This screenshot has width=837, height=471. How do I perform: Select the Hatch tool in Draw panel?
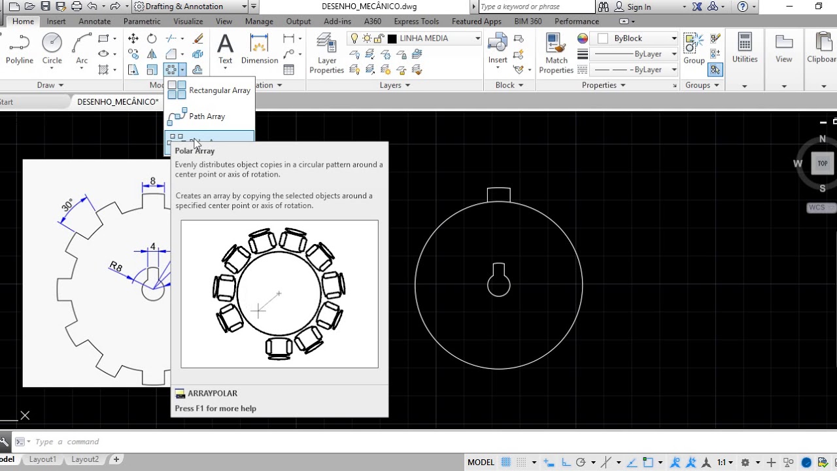(103, 70)
